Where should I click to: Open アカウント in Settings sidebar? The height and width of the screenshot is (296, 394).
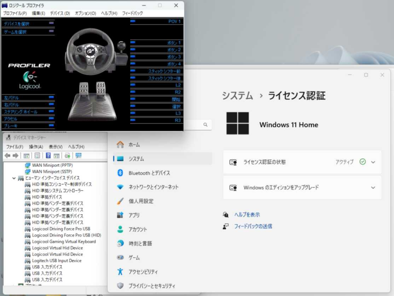pos(162,229)
